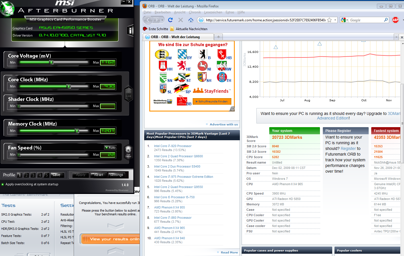This screenshot has height=256, width=404.
Task: Click the BY Bavaria crest in ad
Action: (x=182, y=54)
